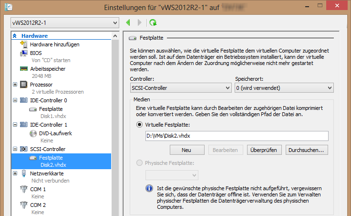351x216 pixels.
Task: Click the green refresh icon
Action: tap(153, 22)
